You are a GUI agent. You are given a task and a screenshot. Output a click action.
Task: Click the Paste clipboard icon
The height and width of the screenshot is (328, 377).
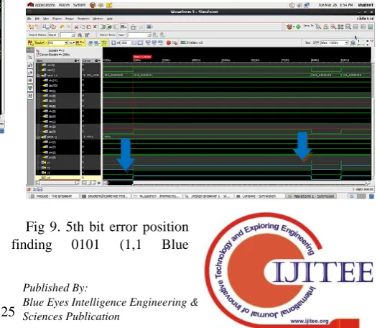click(x=89, y=27)
